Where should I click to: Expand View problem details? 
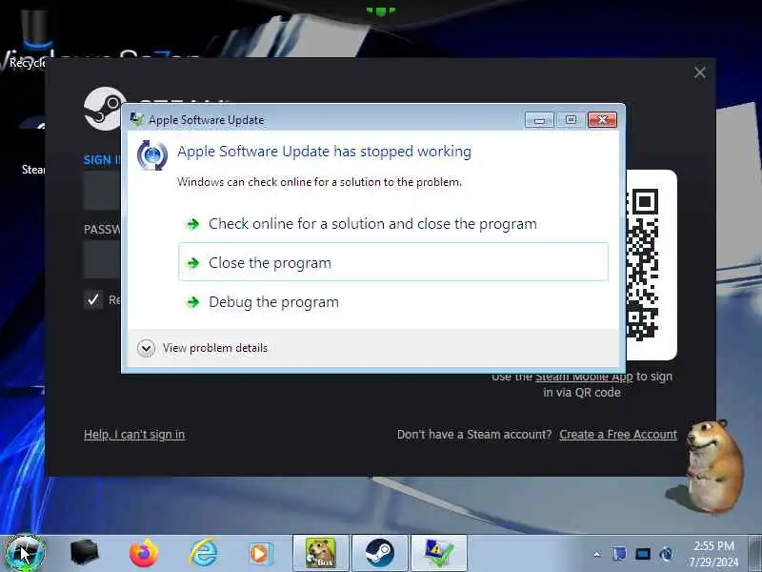(x=203, y=348)
